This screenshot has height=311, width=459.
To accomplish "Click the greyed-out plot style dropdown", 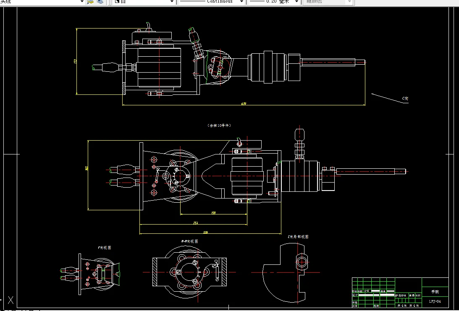I will (x=329, y=2).
